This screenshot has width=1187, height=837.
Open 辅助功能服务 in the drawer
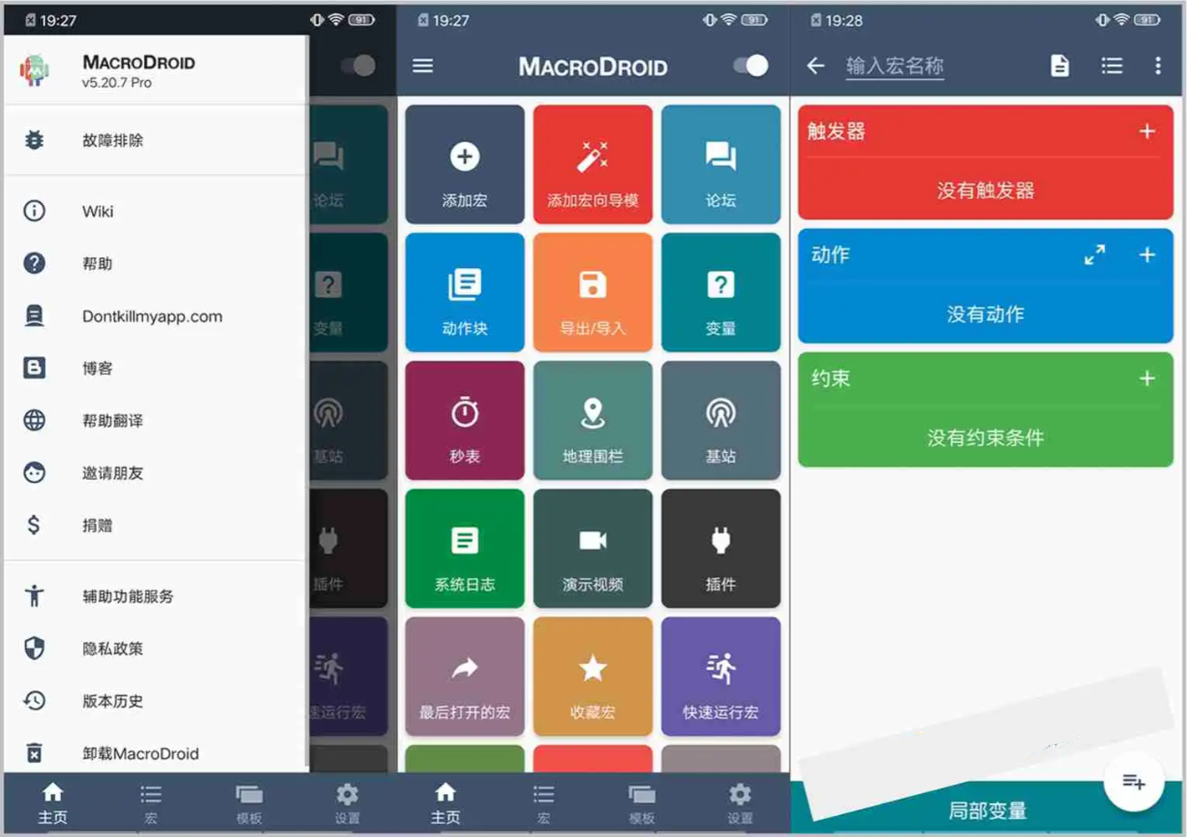[x=155, y=596]
